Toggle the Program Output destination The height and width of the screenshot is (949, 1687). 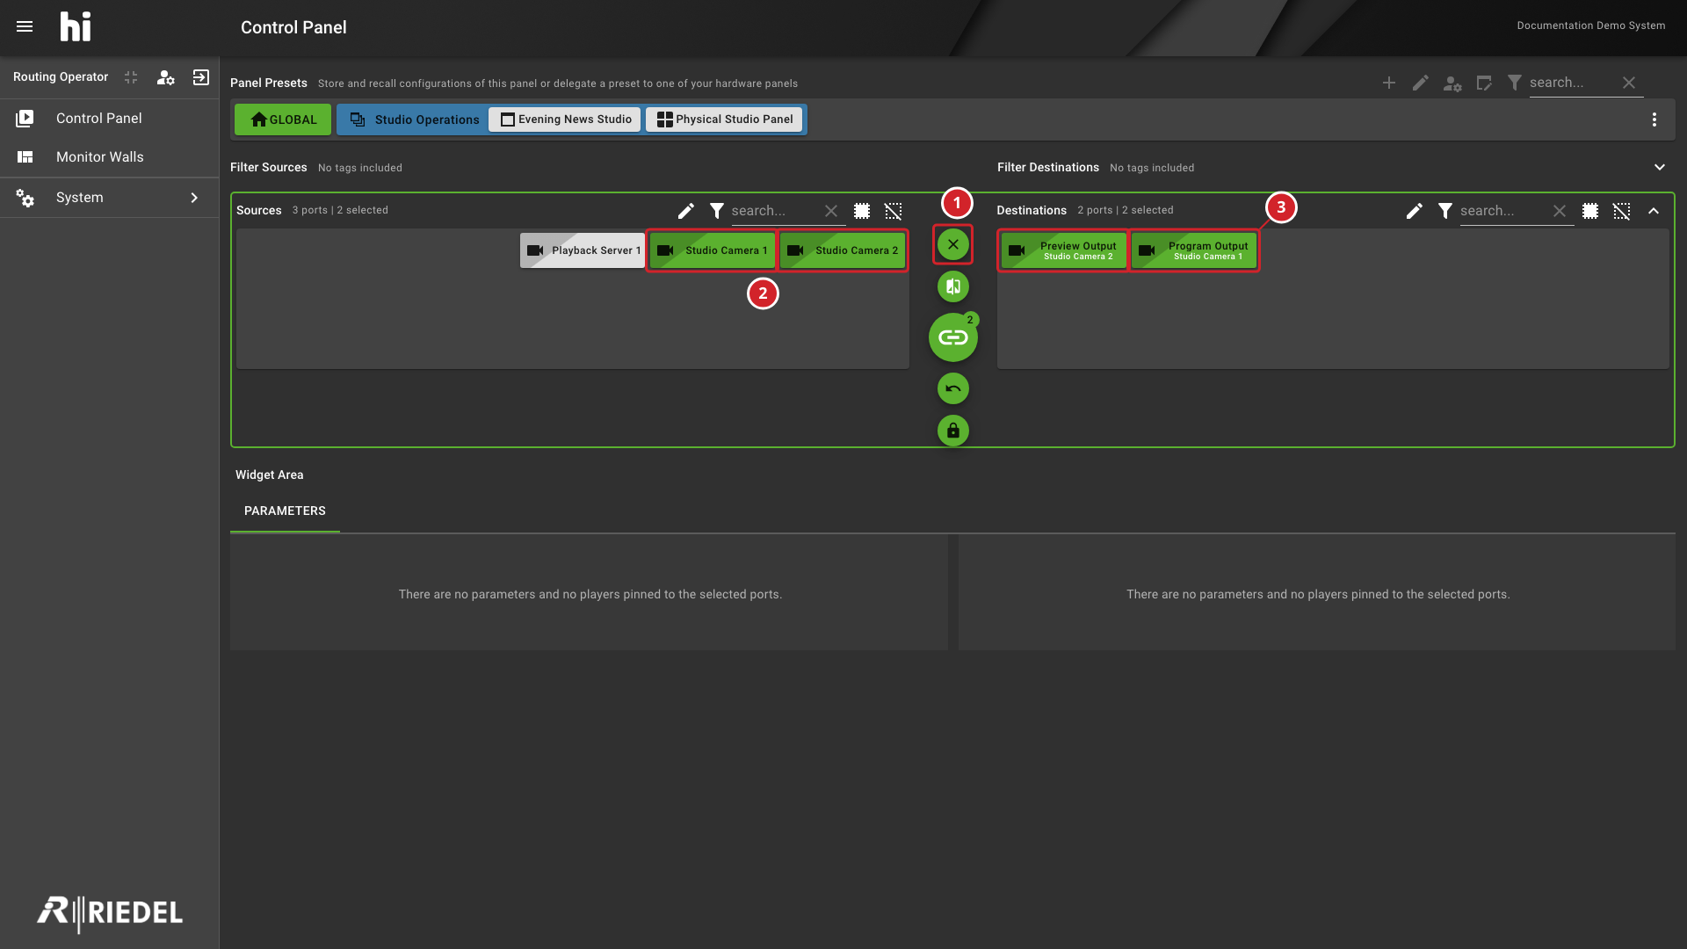pos(1194,250)
